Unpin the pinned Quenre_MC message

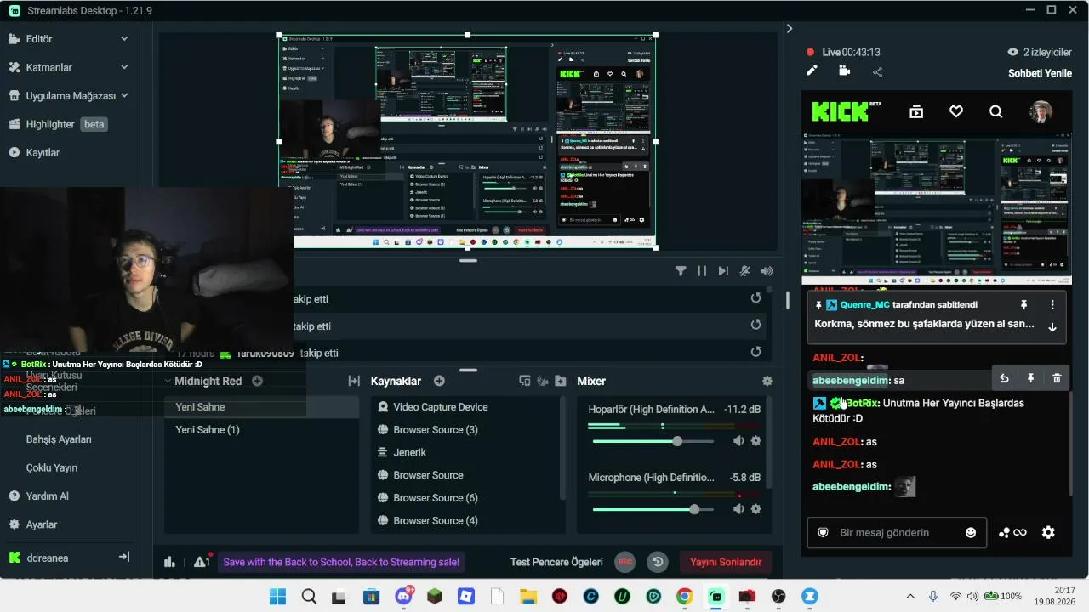[1023, 304]
